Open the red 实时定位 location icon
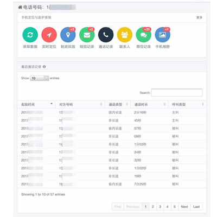This screenshot has width=217, height=217. click(49, 35)
